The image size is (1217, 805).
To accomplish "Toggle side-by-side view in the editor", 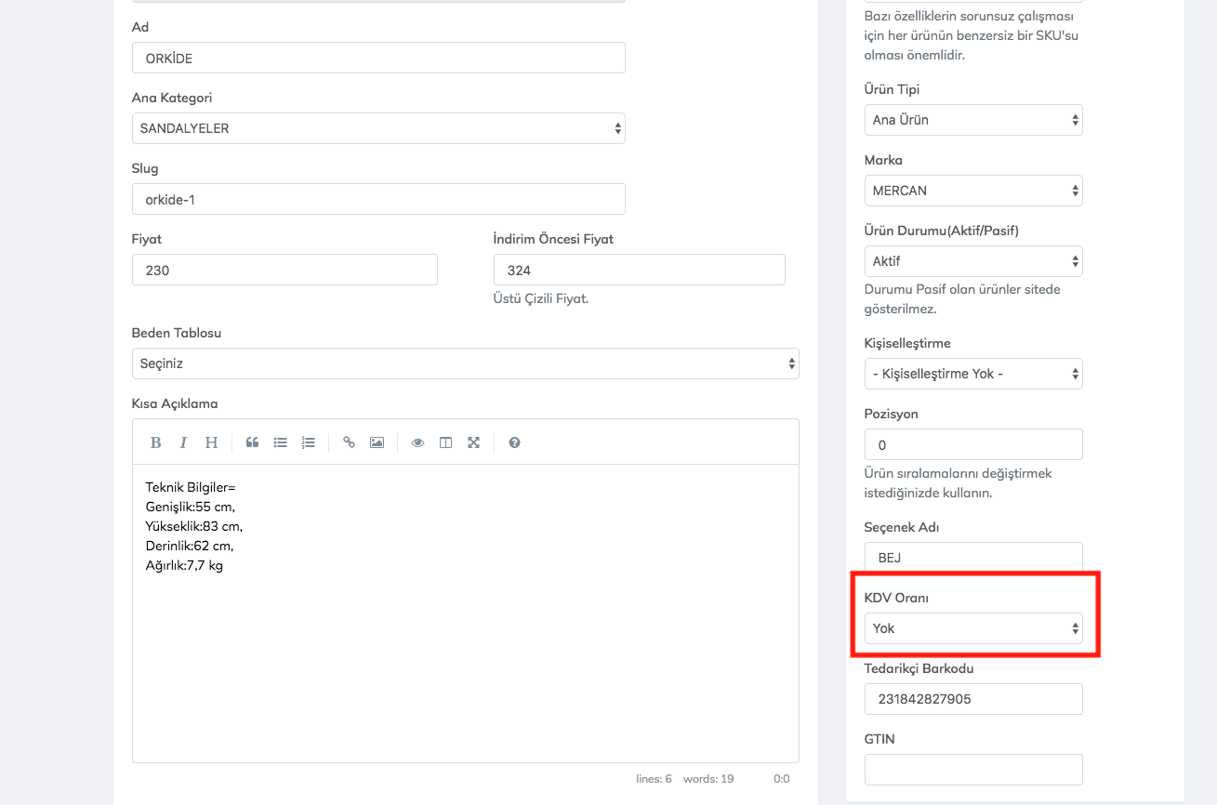I will click(x=445, y=442).
